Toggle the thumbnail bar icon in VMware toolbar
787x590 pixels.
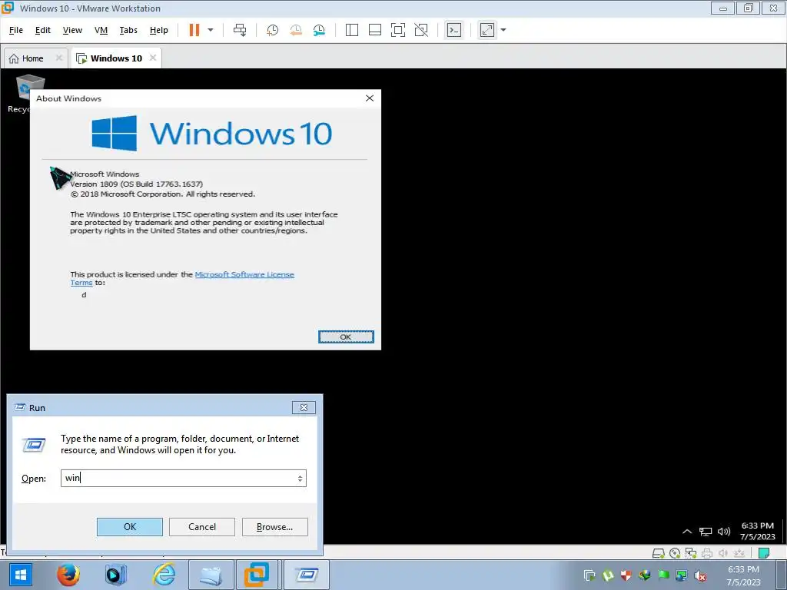(375, 30)
